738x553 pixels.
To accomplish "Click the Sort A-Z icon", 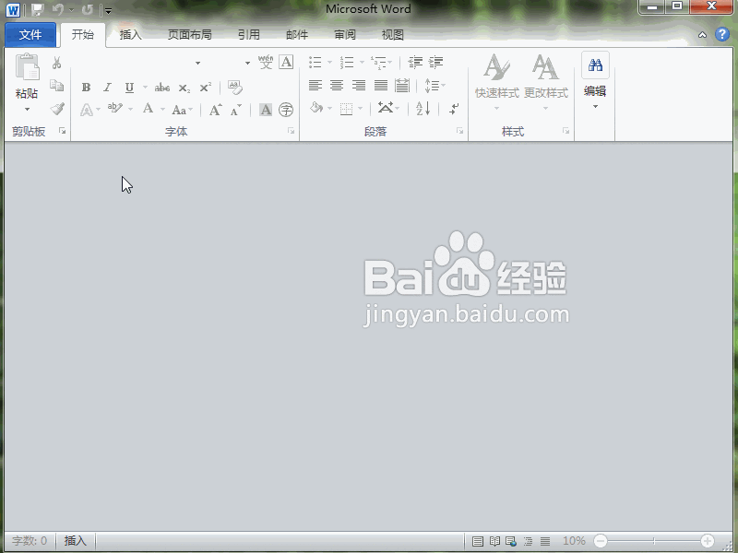I will [x=423, y=109].
